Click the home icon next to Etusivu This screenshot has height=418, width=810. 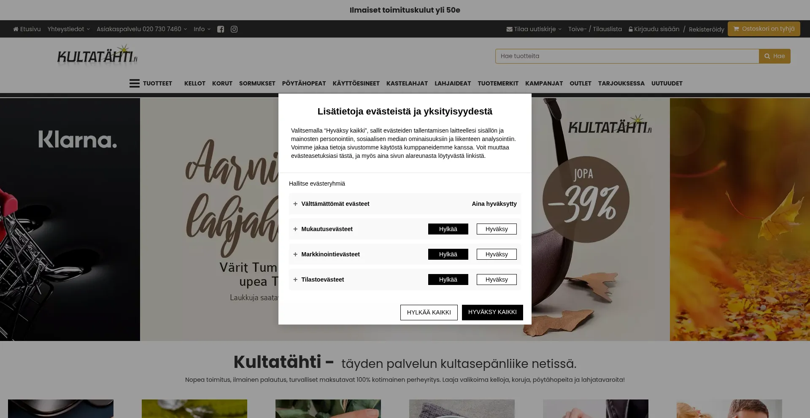pos(15,29)
